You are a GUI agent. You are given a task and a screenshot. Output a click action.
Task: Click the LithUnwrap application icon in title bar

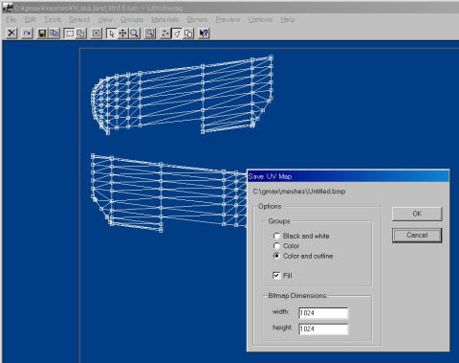[x=8, y=8]
